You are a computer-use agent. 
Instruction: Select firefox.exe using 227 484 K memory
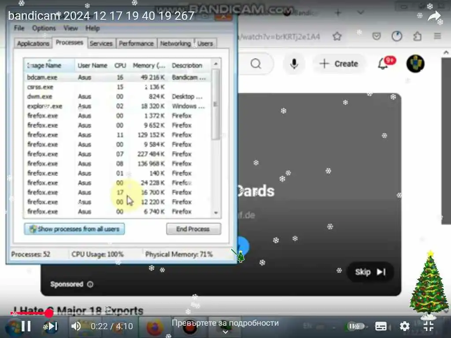click(x=118, y=154)
